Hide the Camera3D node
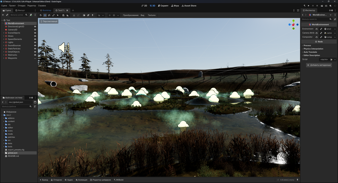The height and width of the screenshot is (183, 338). pyautogui.click(x=35, y=30)
